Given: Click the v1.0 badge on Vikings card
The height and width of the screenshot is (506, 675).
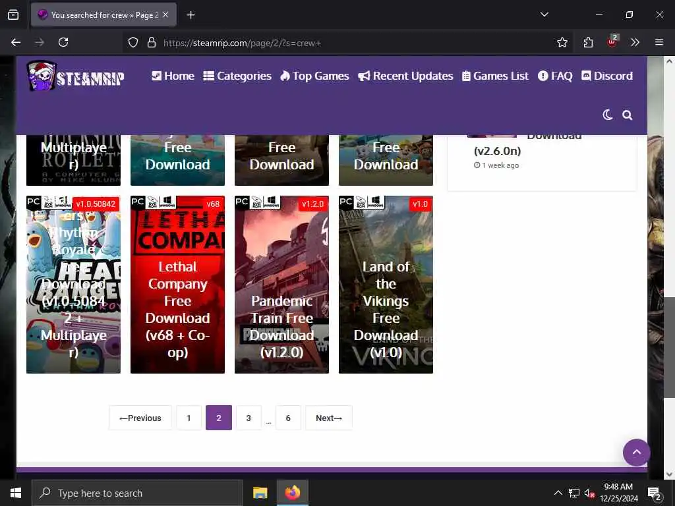Looking at the screenshot, I should (x=420, y=204).
